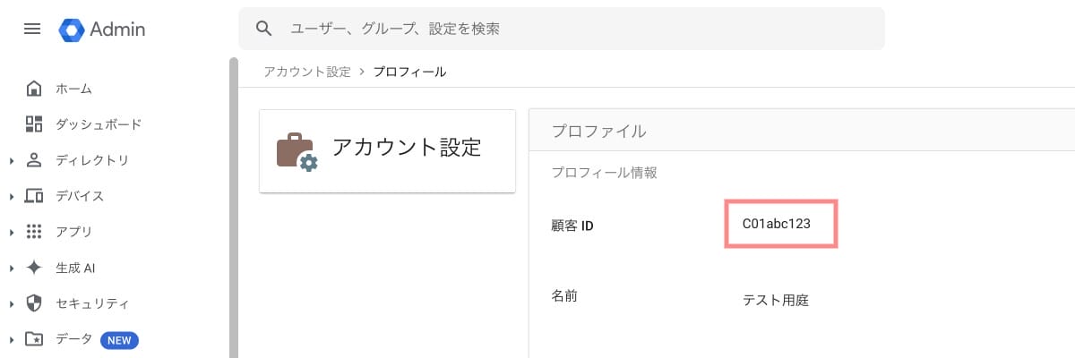Open ホーム in the sidebar

coord(73,89)
